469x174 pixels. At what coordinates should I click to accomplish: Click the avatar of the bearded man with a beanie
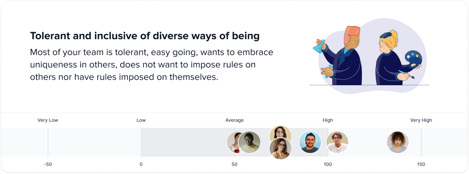(310, 142)
